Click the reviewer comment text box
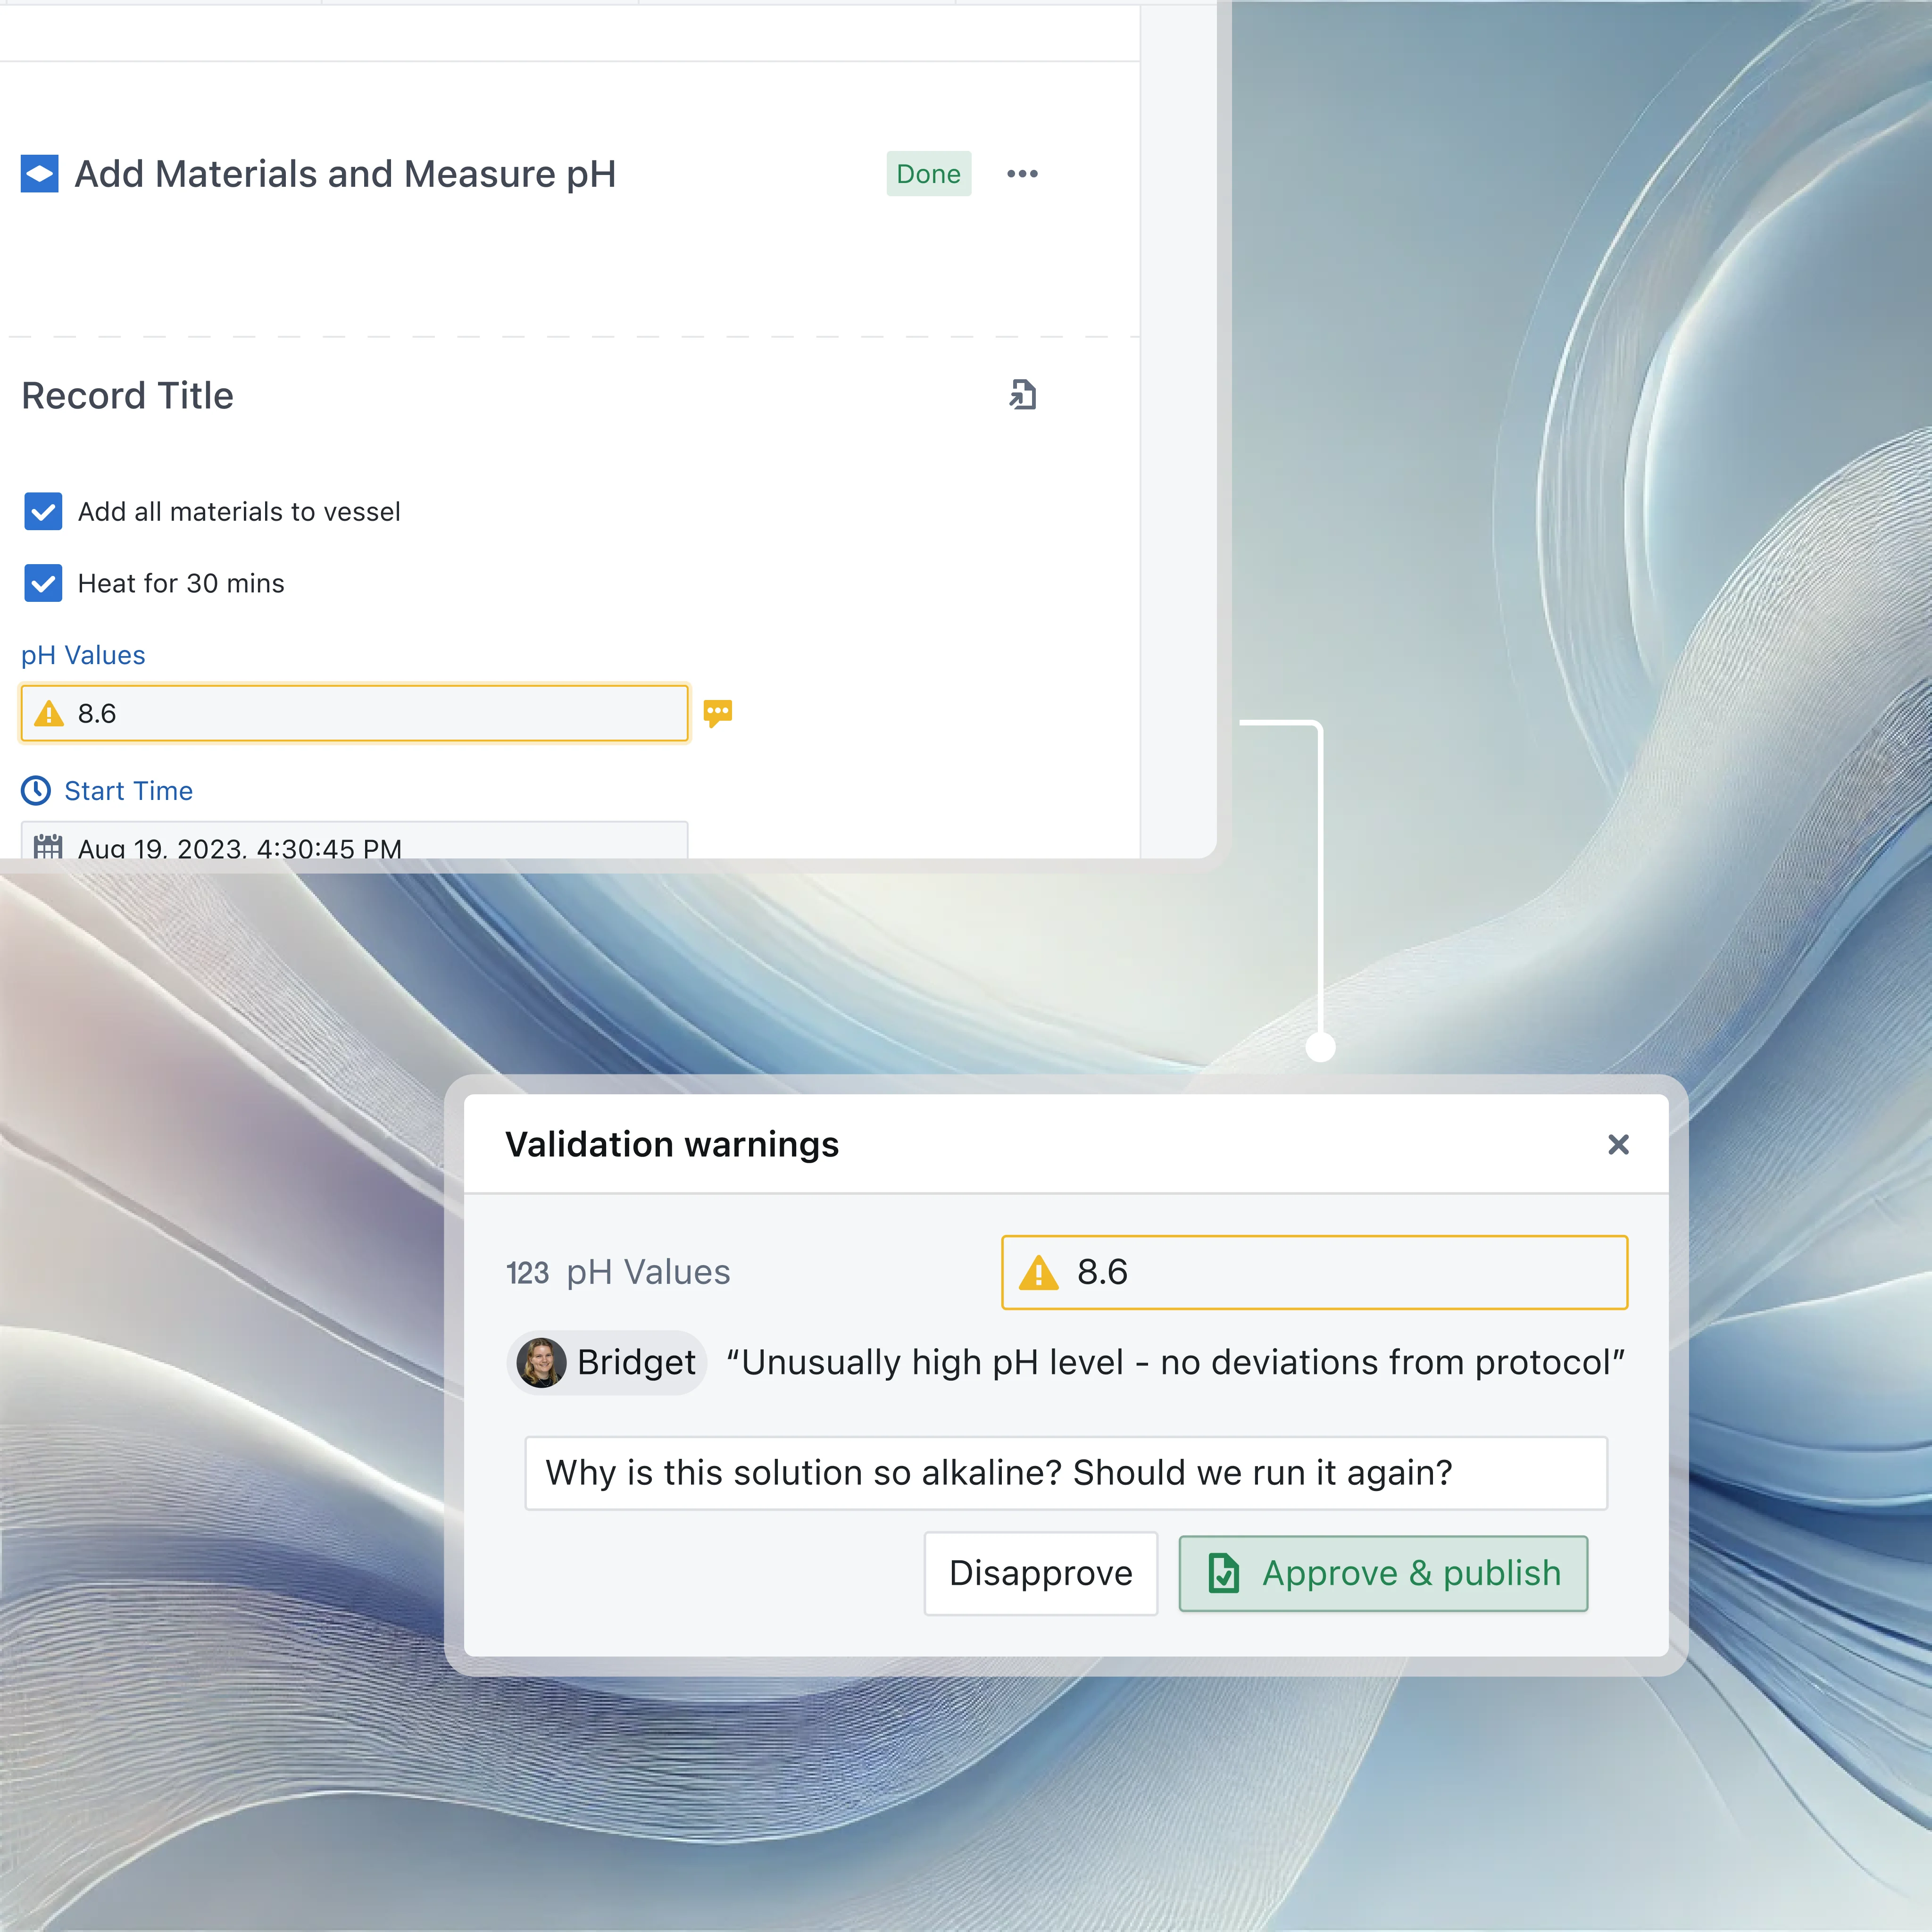Image resolution: width=1932 pixels, height=1932 pixels. (1066, 1473)
